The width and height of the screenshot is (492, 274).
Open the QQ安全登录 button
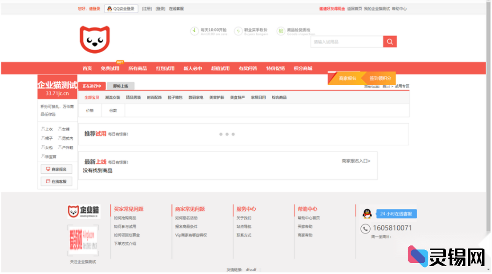121,9
